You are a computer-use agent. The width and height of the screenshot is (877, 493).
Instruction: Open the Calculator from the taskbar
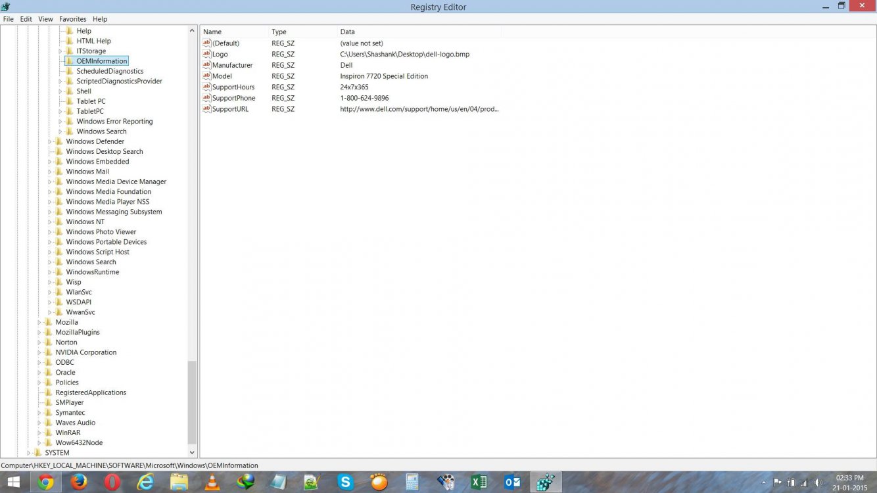tap(412, 482)
